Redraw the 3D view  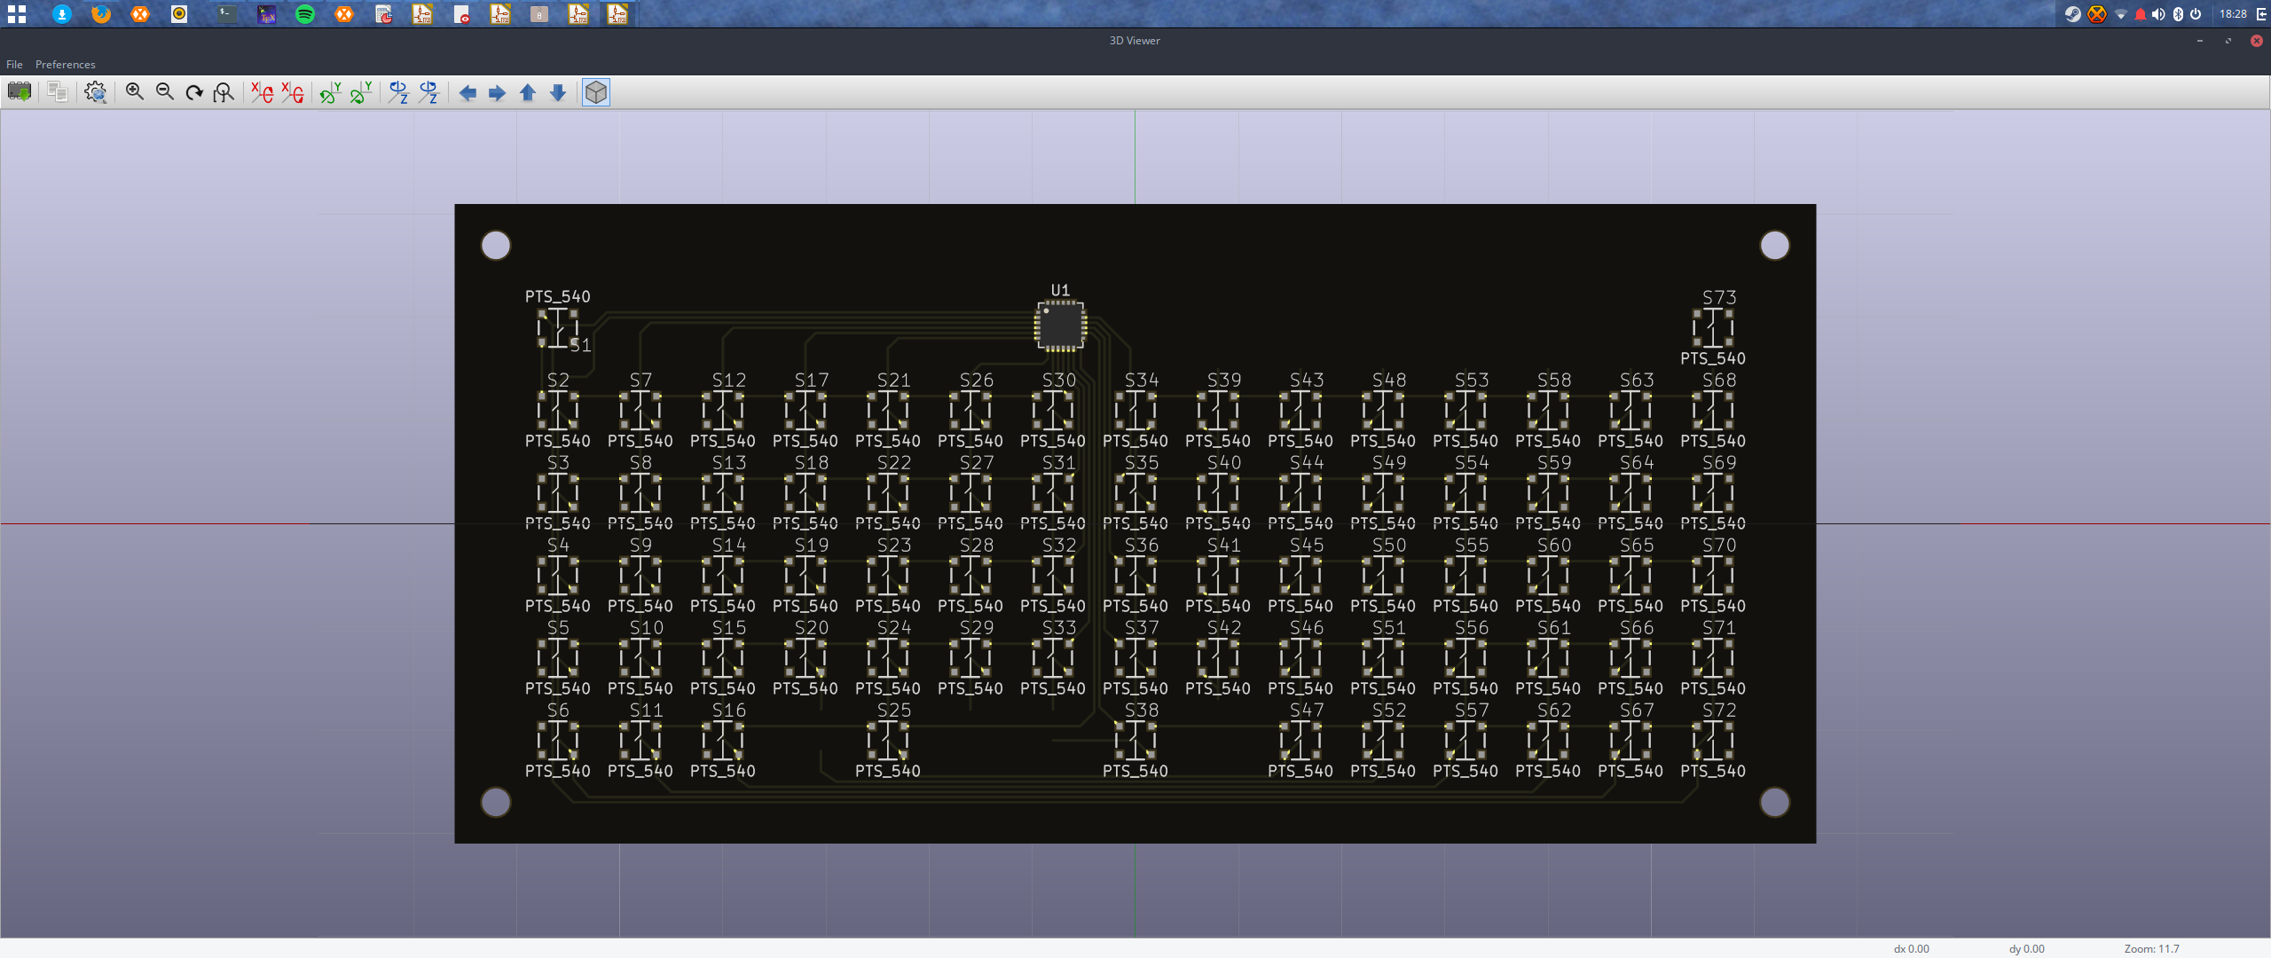(x=194, y=92)
